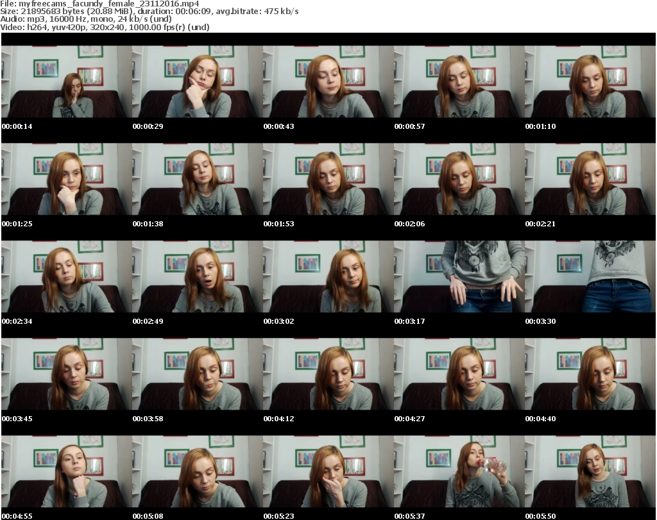Open the thumbnail stamped 00:00:43

click(328, 81)
